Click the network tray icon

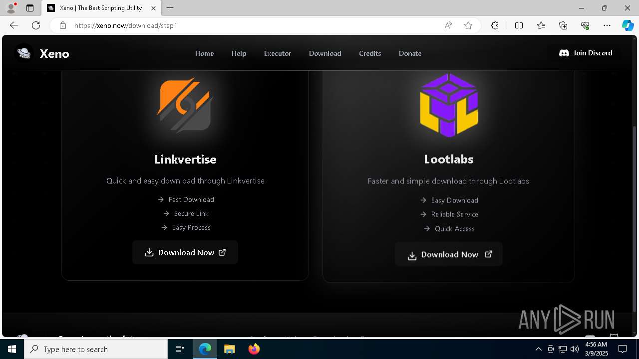pyautogui.click(x=563, y=349)
